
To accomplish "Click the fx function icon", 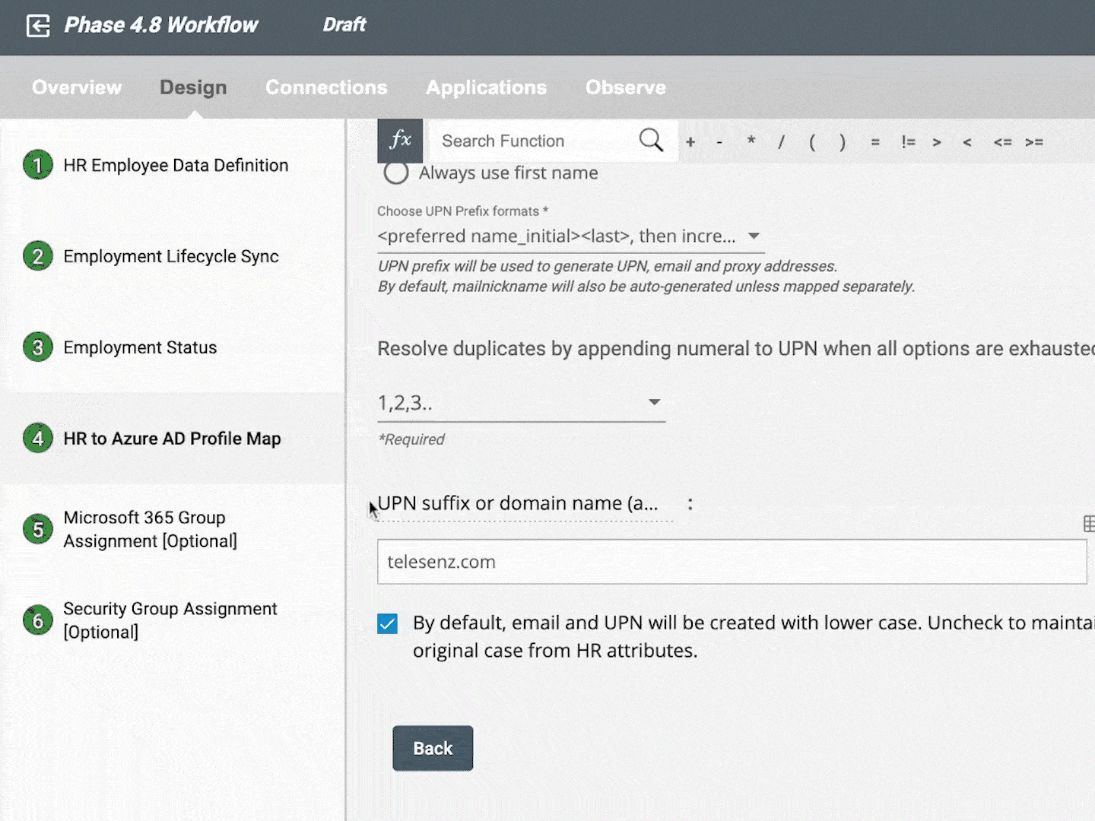I will click(x=400, y=141).
